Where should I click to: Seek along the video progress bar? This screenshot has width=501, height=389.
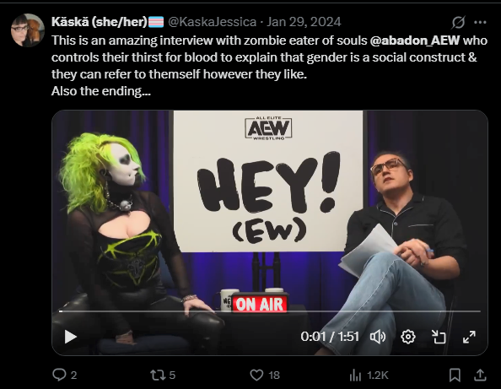tap(270, 311)
